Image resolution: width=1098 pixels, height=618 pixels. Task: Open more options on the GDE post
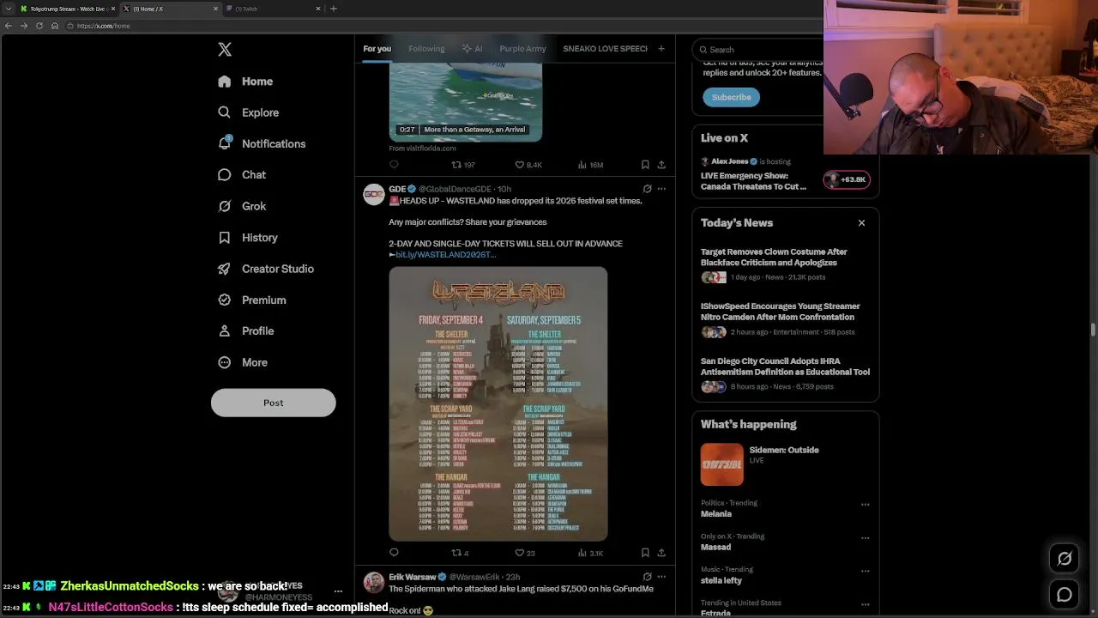click(661, 189)
